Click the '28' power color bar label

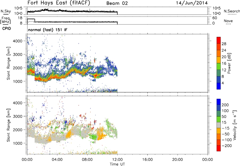pyautogui.click(x=224, y=44)
